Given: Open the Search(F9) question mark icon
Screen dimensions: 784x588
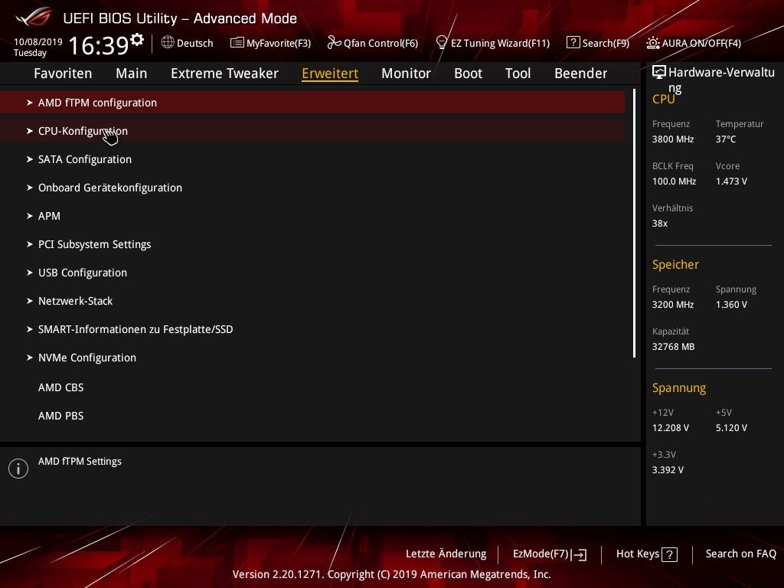Looking at the screenshot, I should [573, 43].
